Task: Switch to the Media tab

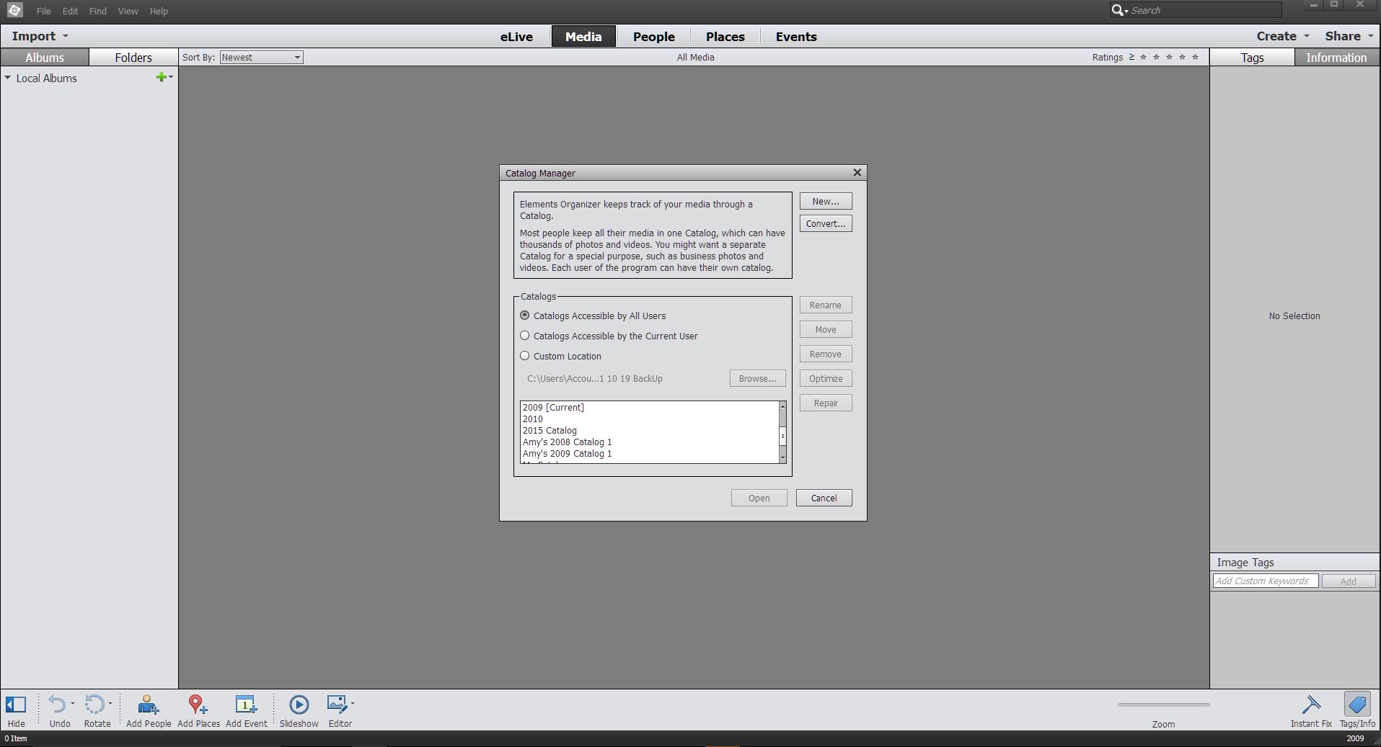Action: click(583, 37)
